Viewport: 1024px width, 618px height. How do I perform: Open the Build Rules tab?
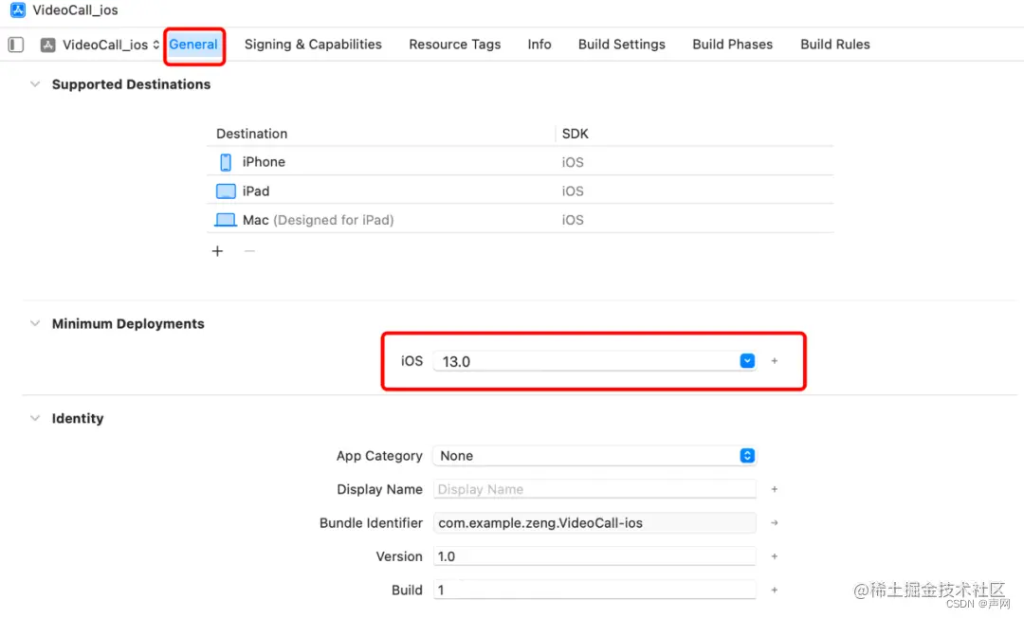tap(834, 45)
